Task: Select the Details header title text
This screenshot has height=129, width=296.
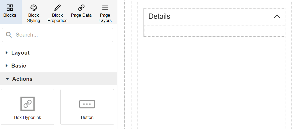Action: [x=159, y=16]
